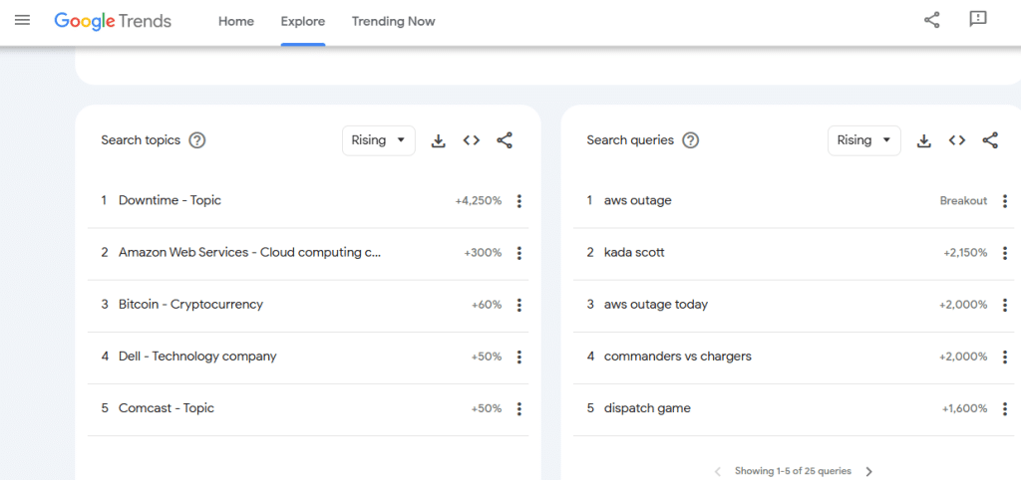Open Bitcoin - Cryptocurrency topic
The image size is (1021, 480).
(x=190, y=305)
